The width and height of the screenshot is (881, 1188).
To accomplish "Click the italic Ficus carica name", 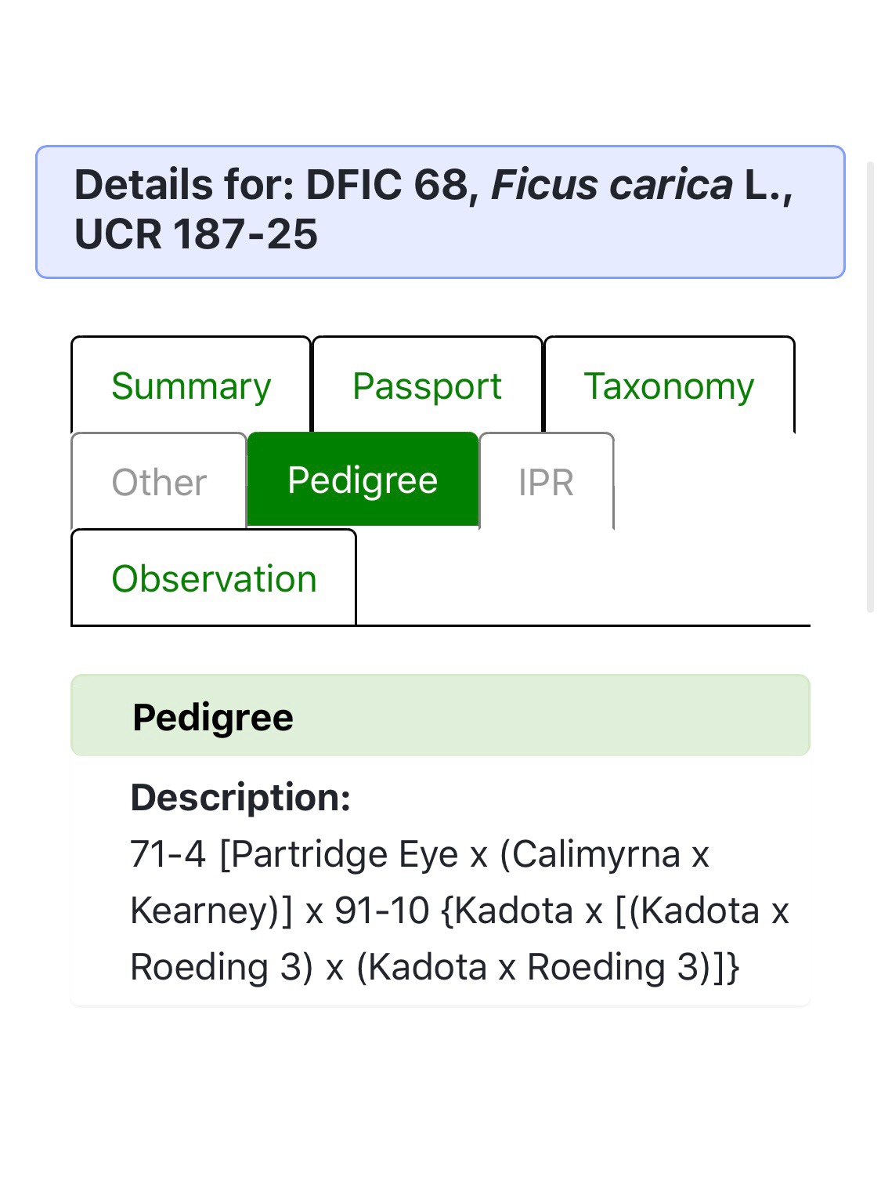I will 612,185.
